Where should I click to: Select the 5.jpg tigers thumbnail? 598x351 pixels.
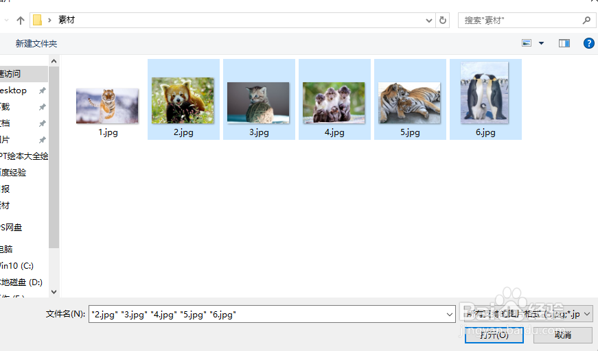click(410, 103)
